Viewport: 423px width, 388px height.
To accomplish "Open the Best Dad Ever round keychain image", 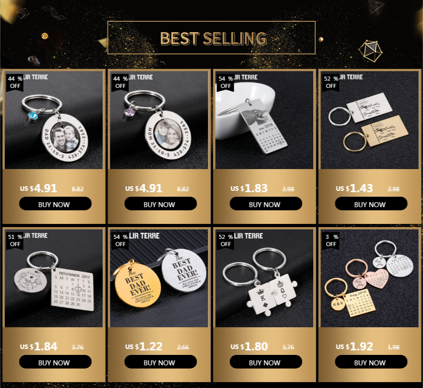I will [159, 278].
